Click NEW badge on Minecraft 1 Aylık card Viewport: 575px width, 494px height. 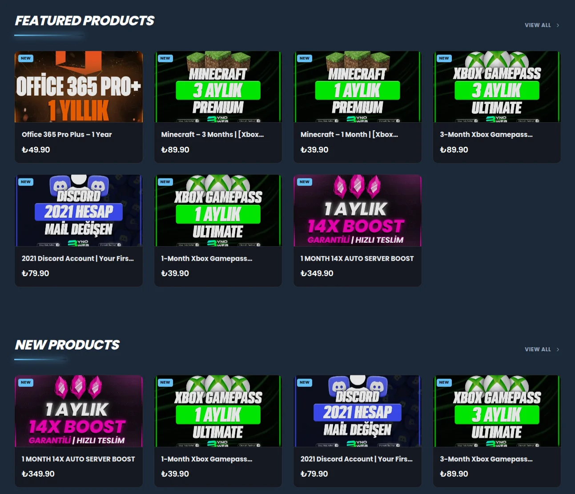(x=305, y=58)
